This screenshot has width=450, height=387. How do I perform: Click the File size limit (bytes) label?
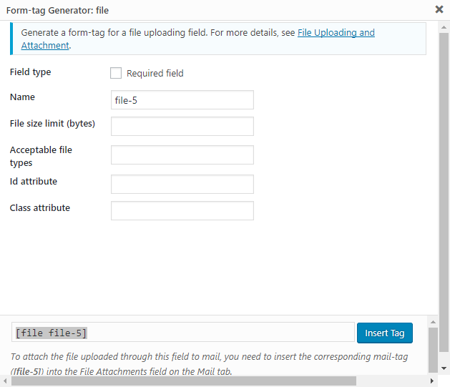[52, 124]
